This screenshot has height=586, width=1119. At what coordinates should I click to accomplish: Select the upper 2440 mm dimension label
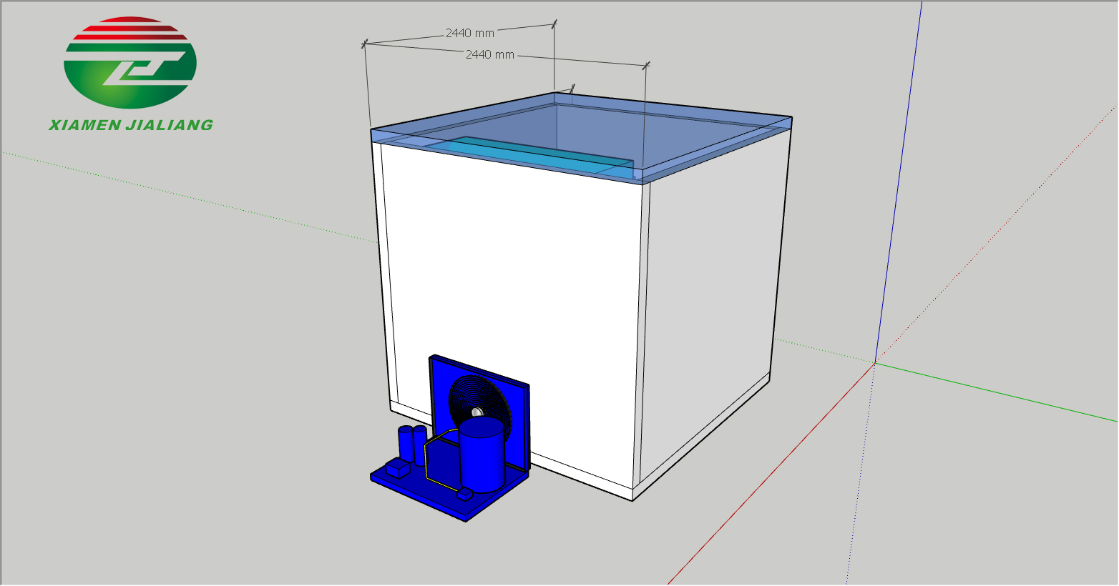tap(469, 33)
